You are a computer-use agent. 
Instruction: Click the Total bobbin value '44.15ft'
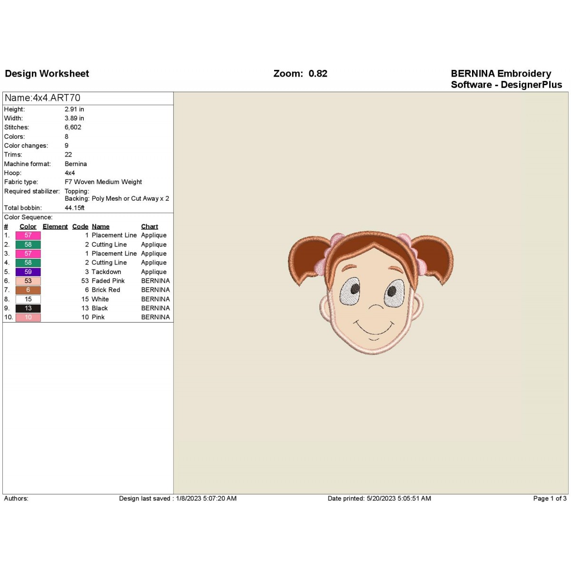tap(75, 208)
